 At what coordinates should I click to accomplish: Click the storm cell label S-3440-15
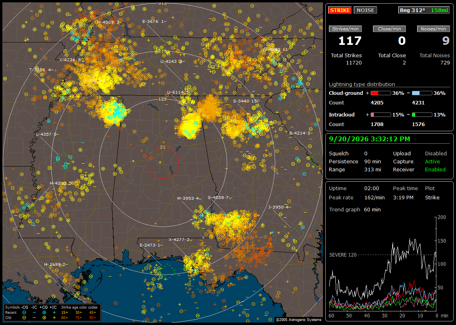coord(245,101)
